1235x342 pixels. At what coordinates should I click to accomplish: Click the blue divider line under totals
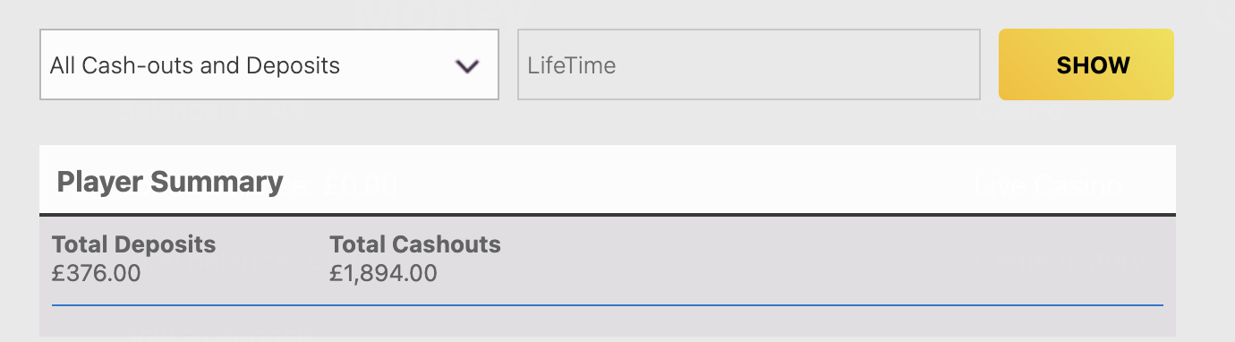(x=608, y=305)
